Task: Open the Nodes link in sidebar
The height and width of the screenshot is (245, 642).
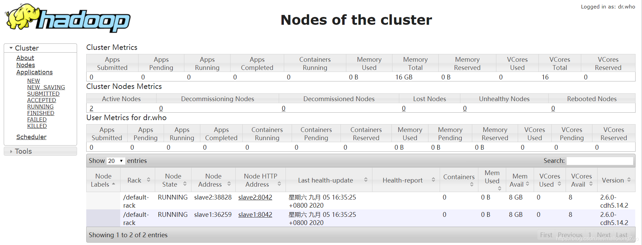Action: click(25, 65)
